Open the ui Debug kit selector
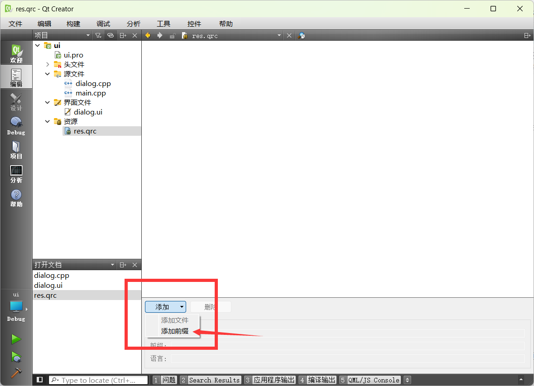 (16, 307)
